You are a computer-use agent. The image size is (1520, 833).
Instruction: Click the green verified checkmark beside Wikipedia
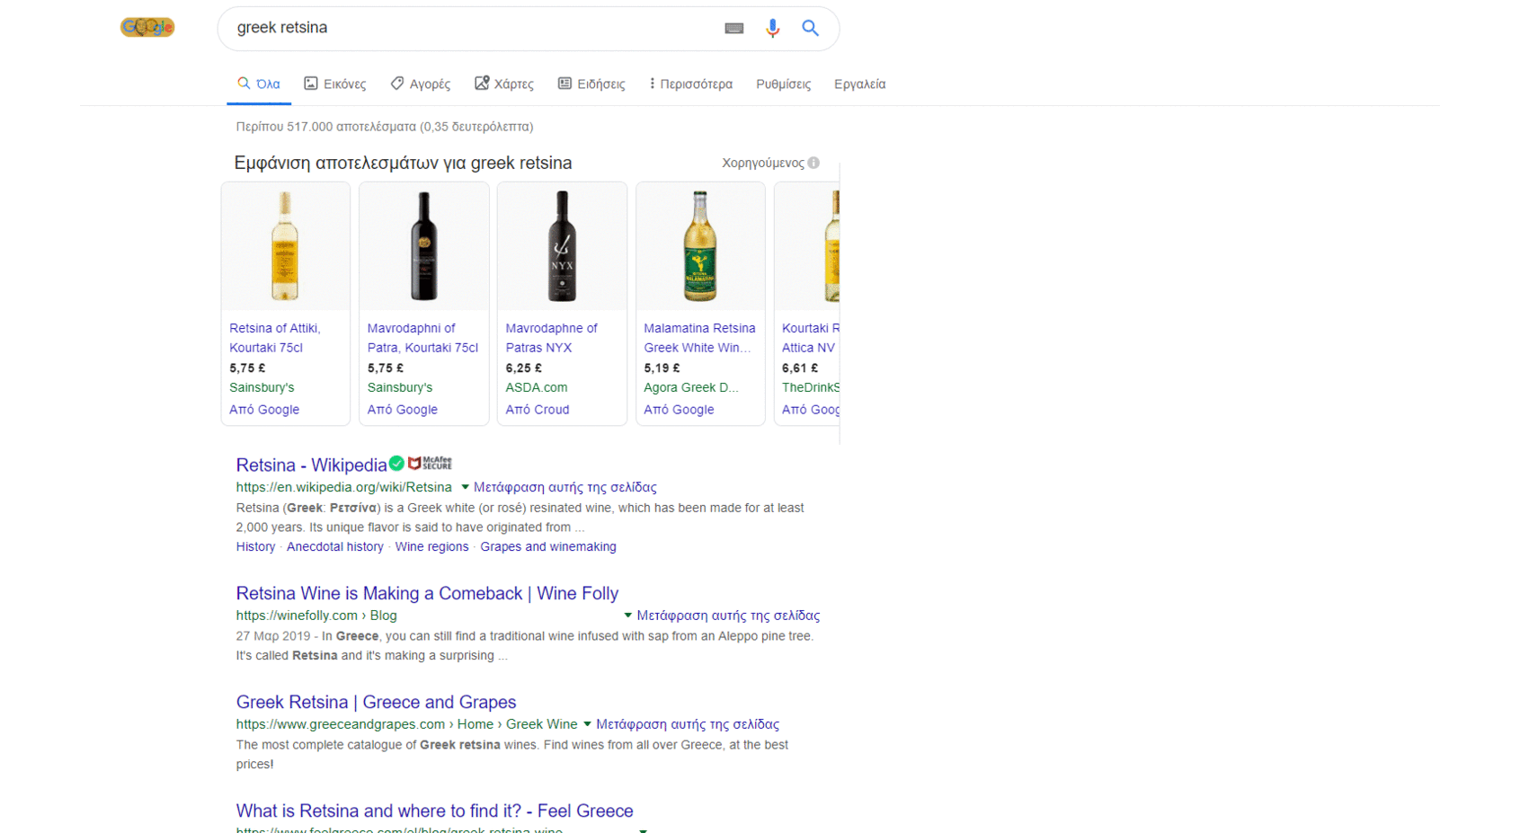coord(396,464)
